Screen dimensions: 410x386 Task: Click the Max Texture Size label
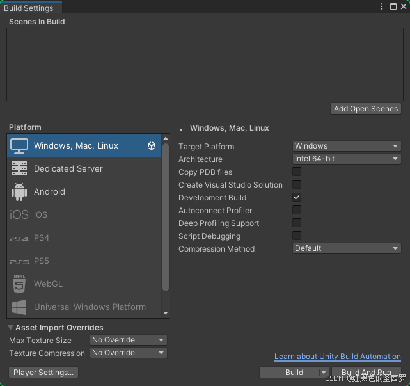[40, 340]
